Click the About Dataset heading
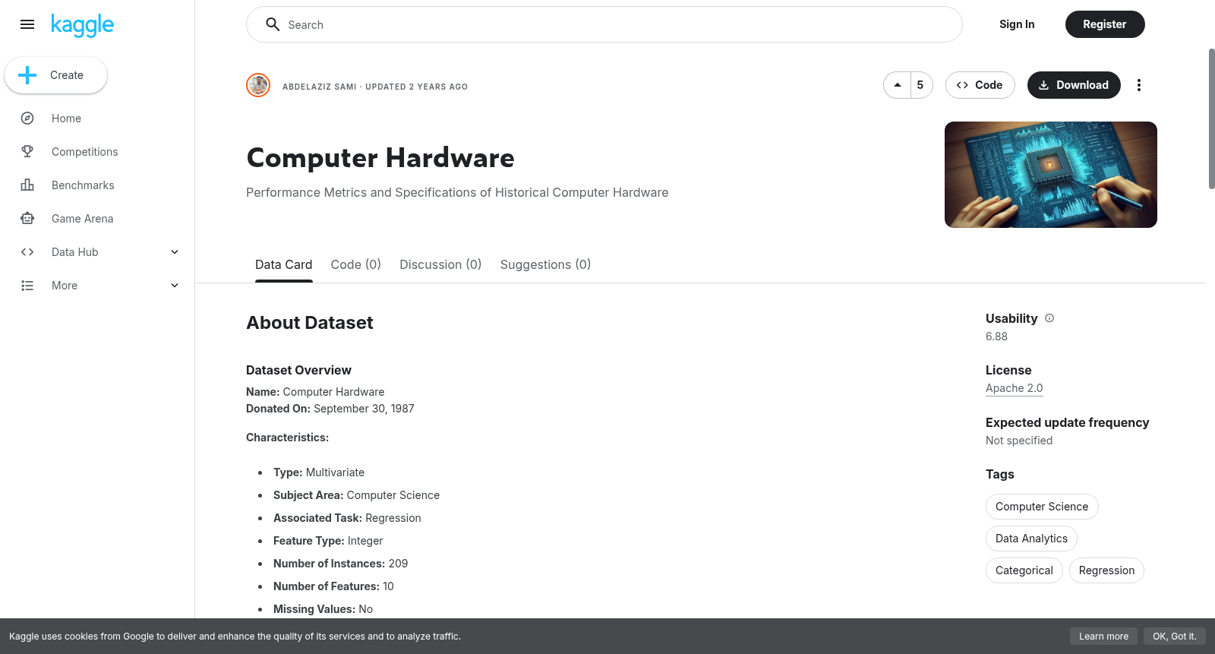 [310, 323]
